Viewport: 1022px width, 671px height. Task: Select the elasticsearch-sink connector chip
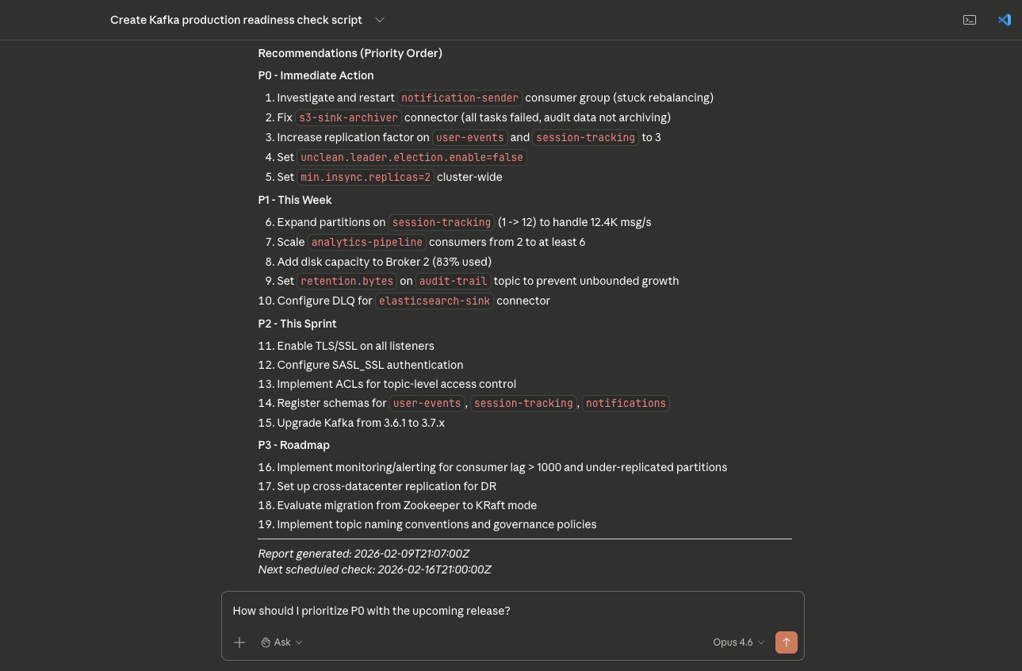click(434, 301)
